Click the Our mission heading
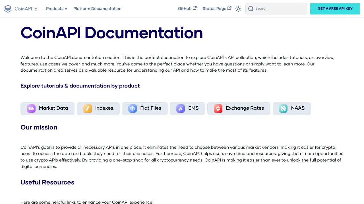This screenshot has height=204, width=364. (x=39, y=127)
